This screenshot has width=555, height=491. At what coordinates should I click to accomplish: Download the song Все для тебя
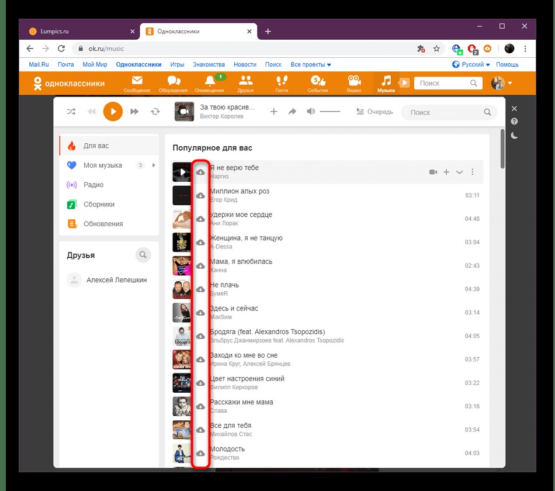pyautogui.click(x=201, y=430)
